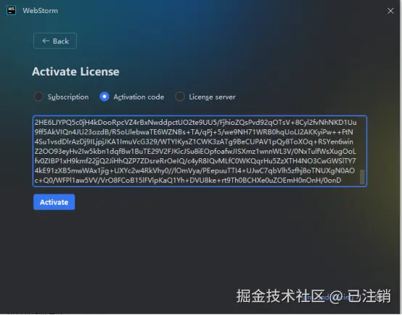Click the code line starting with 2HE6LJYPQ5c0jH4k
The image size is (402, 315).
pyautogui.click(x=196, y=123)
